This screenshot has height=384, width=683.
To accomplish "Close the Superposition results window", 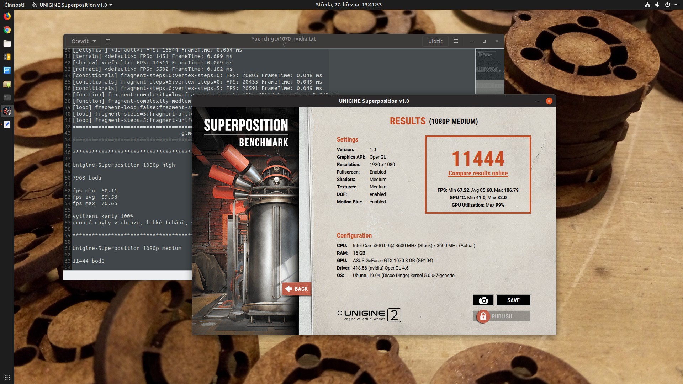I will click(549, 101).
